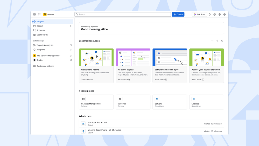Screen dimensions: 259x146
Task: Click the blue Create button
Action: point(178,14)
